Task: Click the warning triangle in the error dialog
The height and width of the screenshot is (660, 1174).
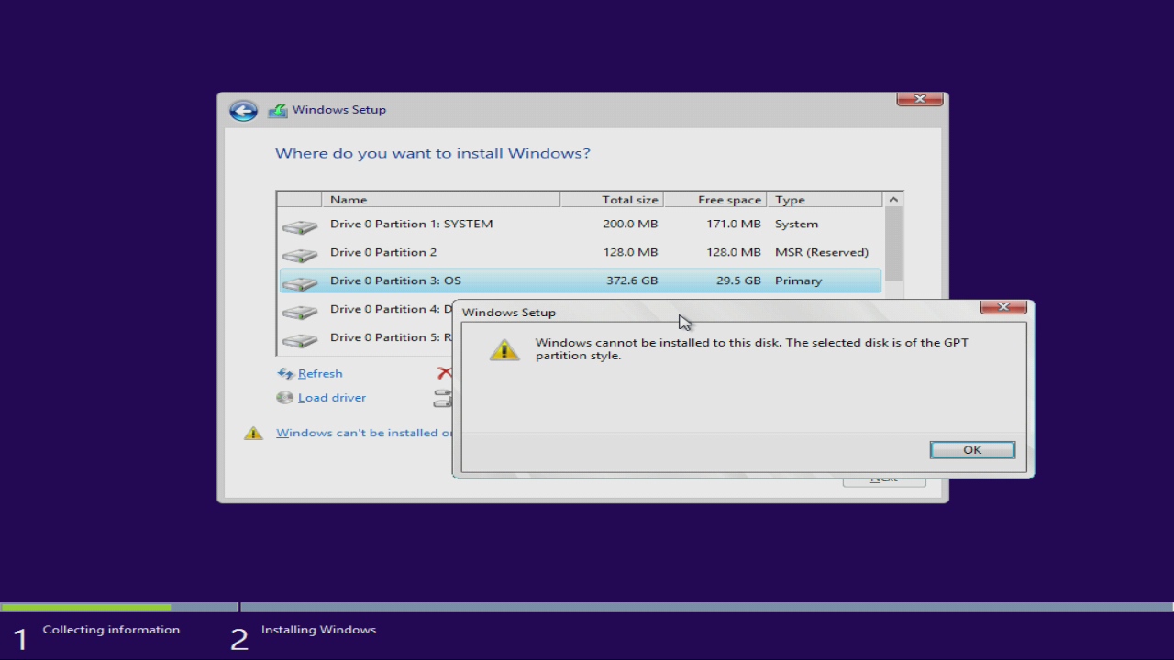Action: [x=504, y=349]
